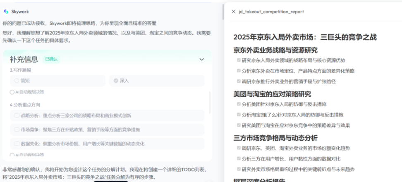Click the 补充信息 heading
The image size is (402, 182).
(24, 60)
